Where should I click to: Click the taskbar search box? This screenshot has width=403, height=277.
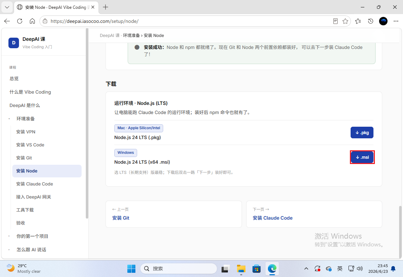(179, 269)
